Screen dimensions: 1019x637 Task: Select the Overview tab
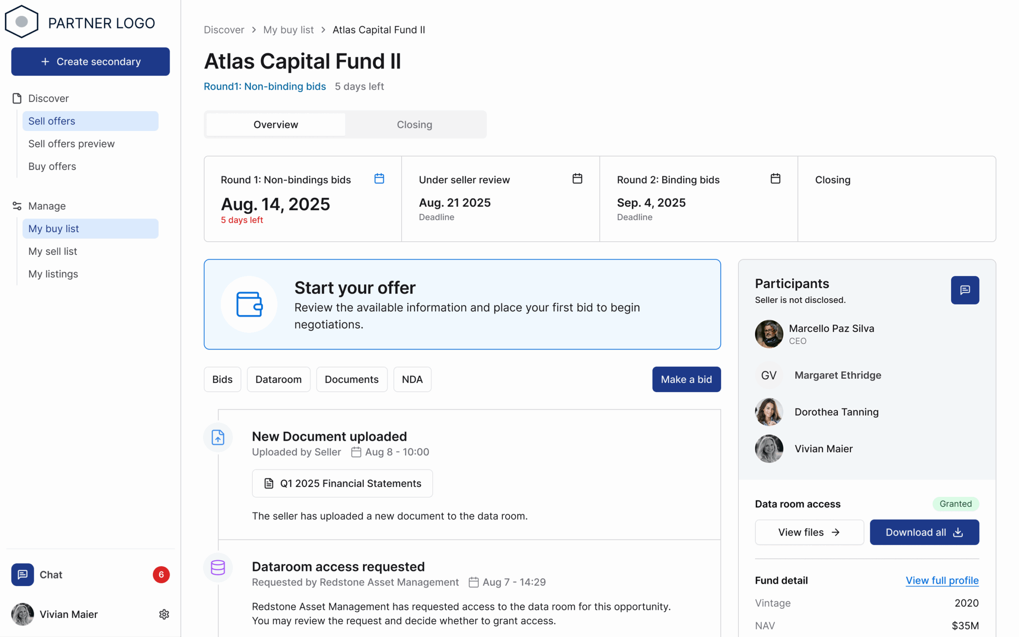[x=276, y=125]
